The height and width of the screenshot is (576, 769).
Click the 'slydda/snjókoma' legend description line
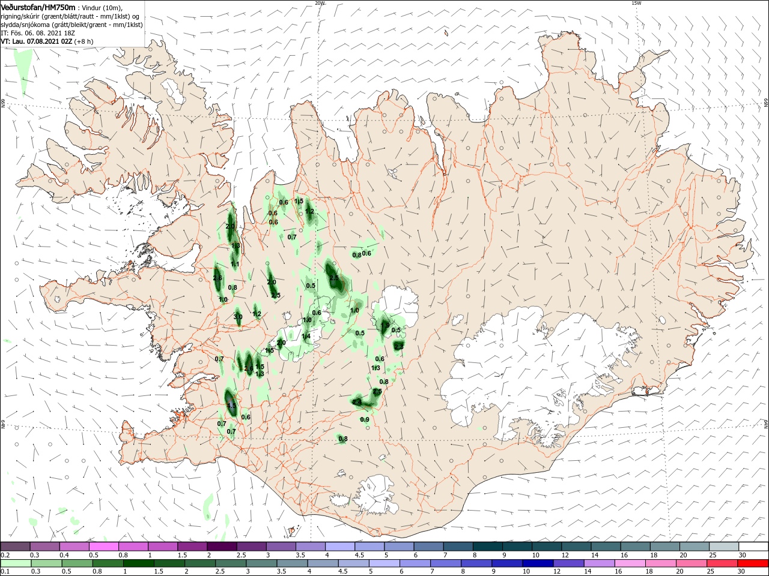pyautogui.click(x=71, y=24)
